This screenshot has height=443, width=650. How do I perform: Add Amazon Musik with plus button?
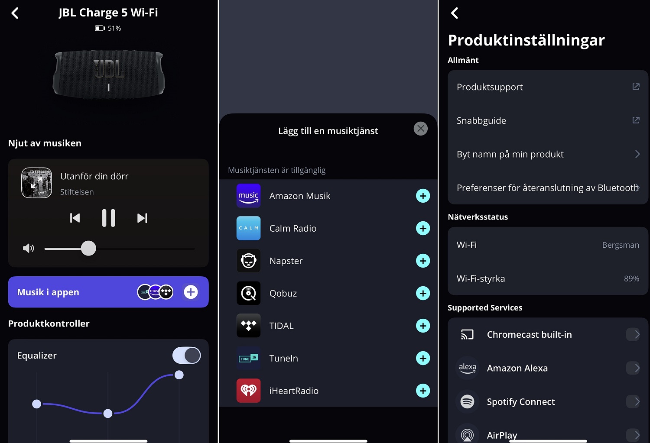423,196
